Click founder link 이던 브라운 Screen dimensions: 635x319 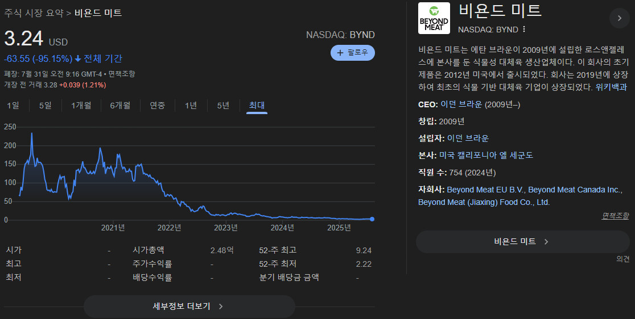(x=468, y=138)
